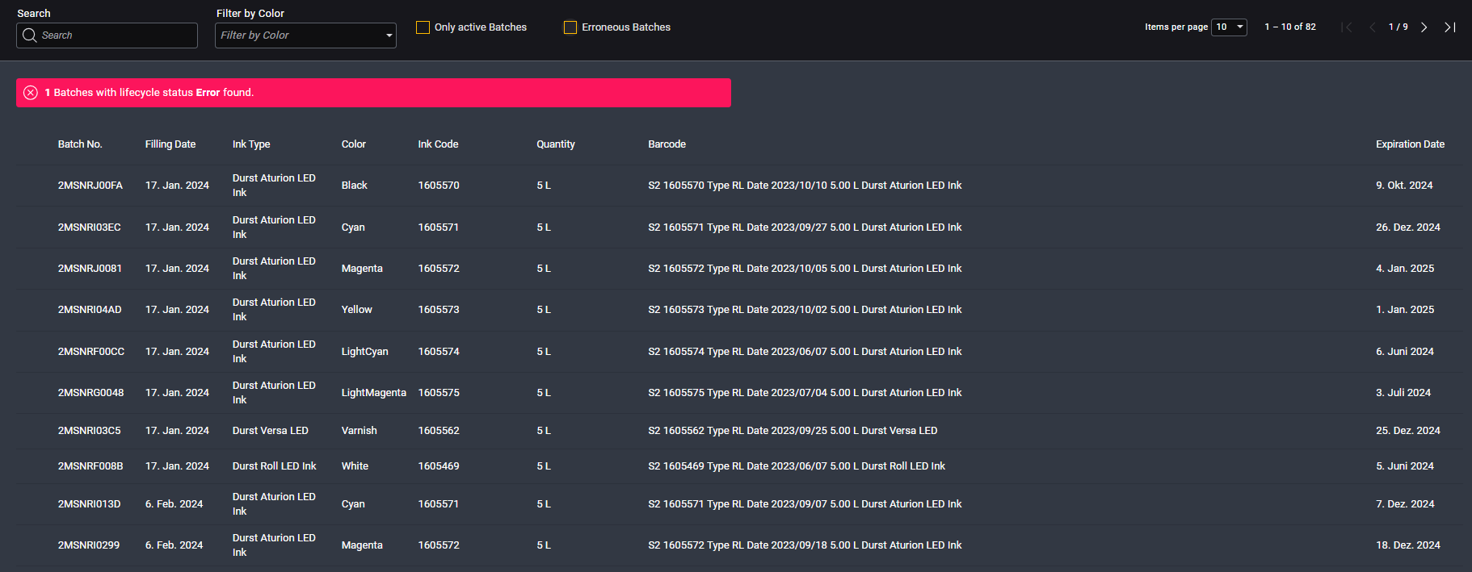Screen dimensions: 1472x572
Task: Sort table by Batch No. column header
Action: 80,144
